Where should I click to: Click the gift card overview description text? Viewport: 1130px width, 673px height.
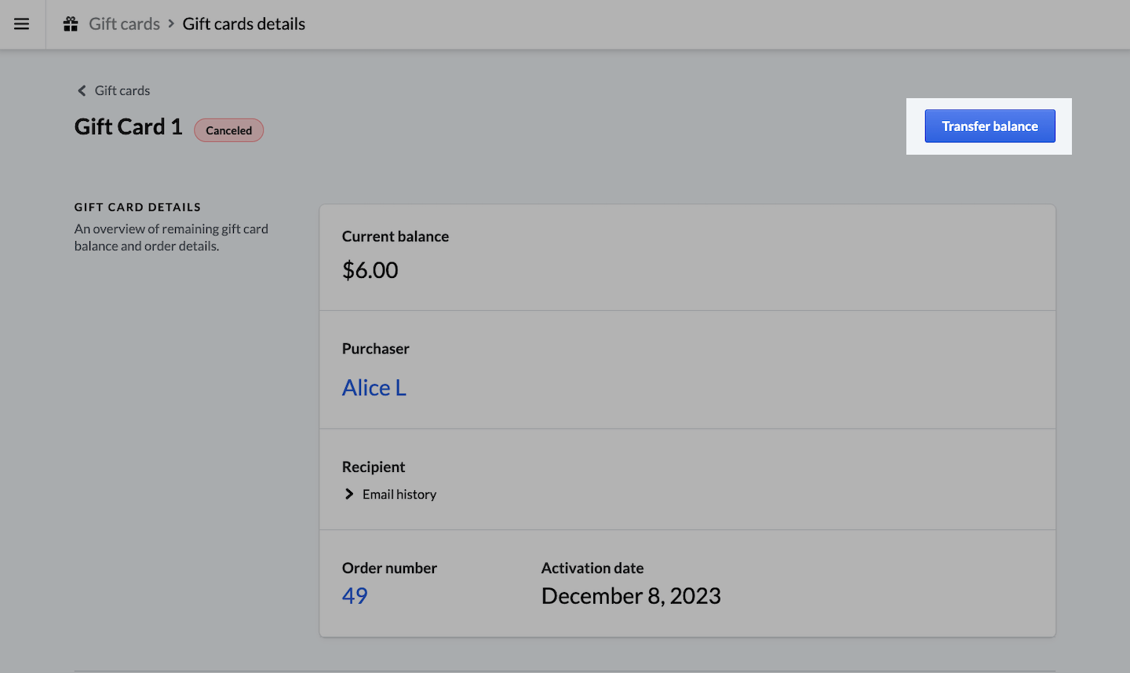click(x=171, y=237)
